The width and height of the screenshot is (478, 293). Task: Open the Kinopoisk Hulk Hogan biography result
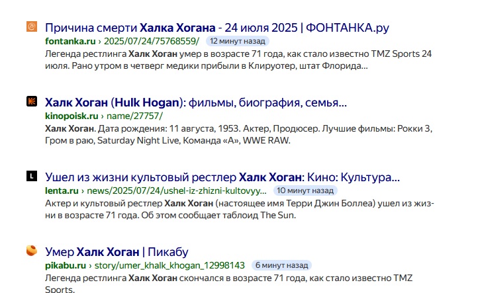(196, 103)
